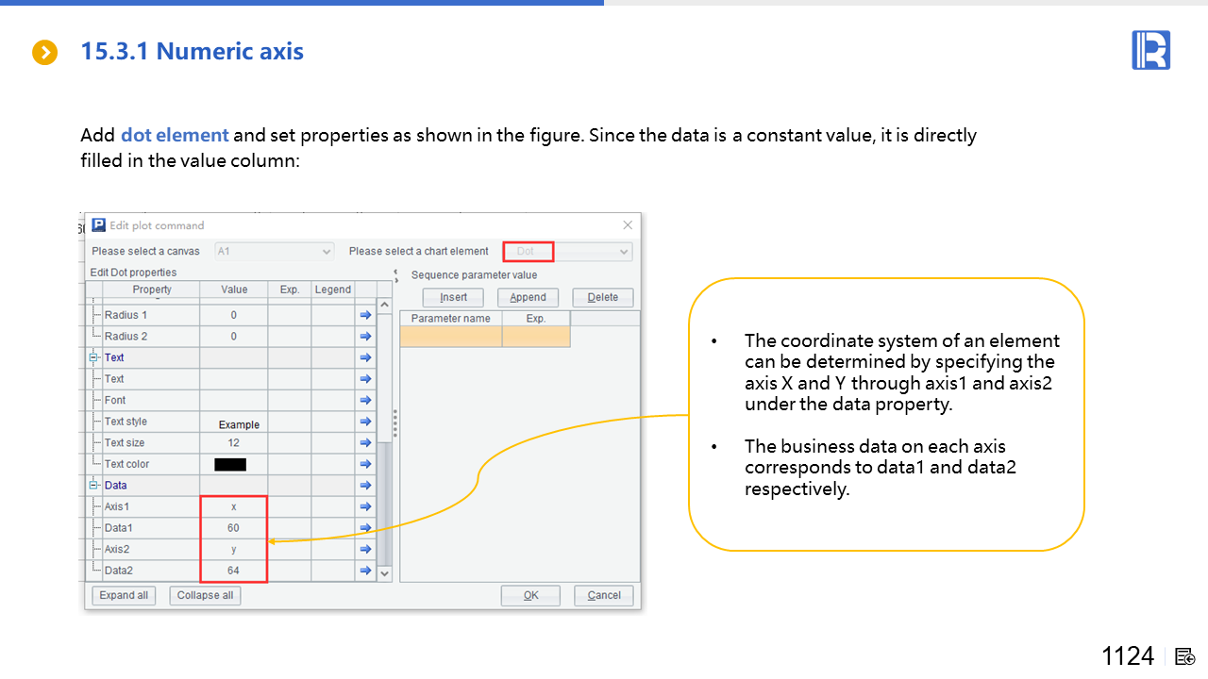The width and height of the screenshot is (1208, 679).
Task: Click the blue arrow in Axis1 row
Action: tap(365, 507)
